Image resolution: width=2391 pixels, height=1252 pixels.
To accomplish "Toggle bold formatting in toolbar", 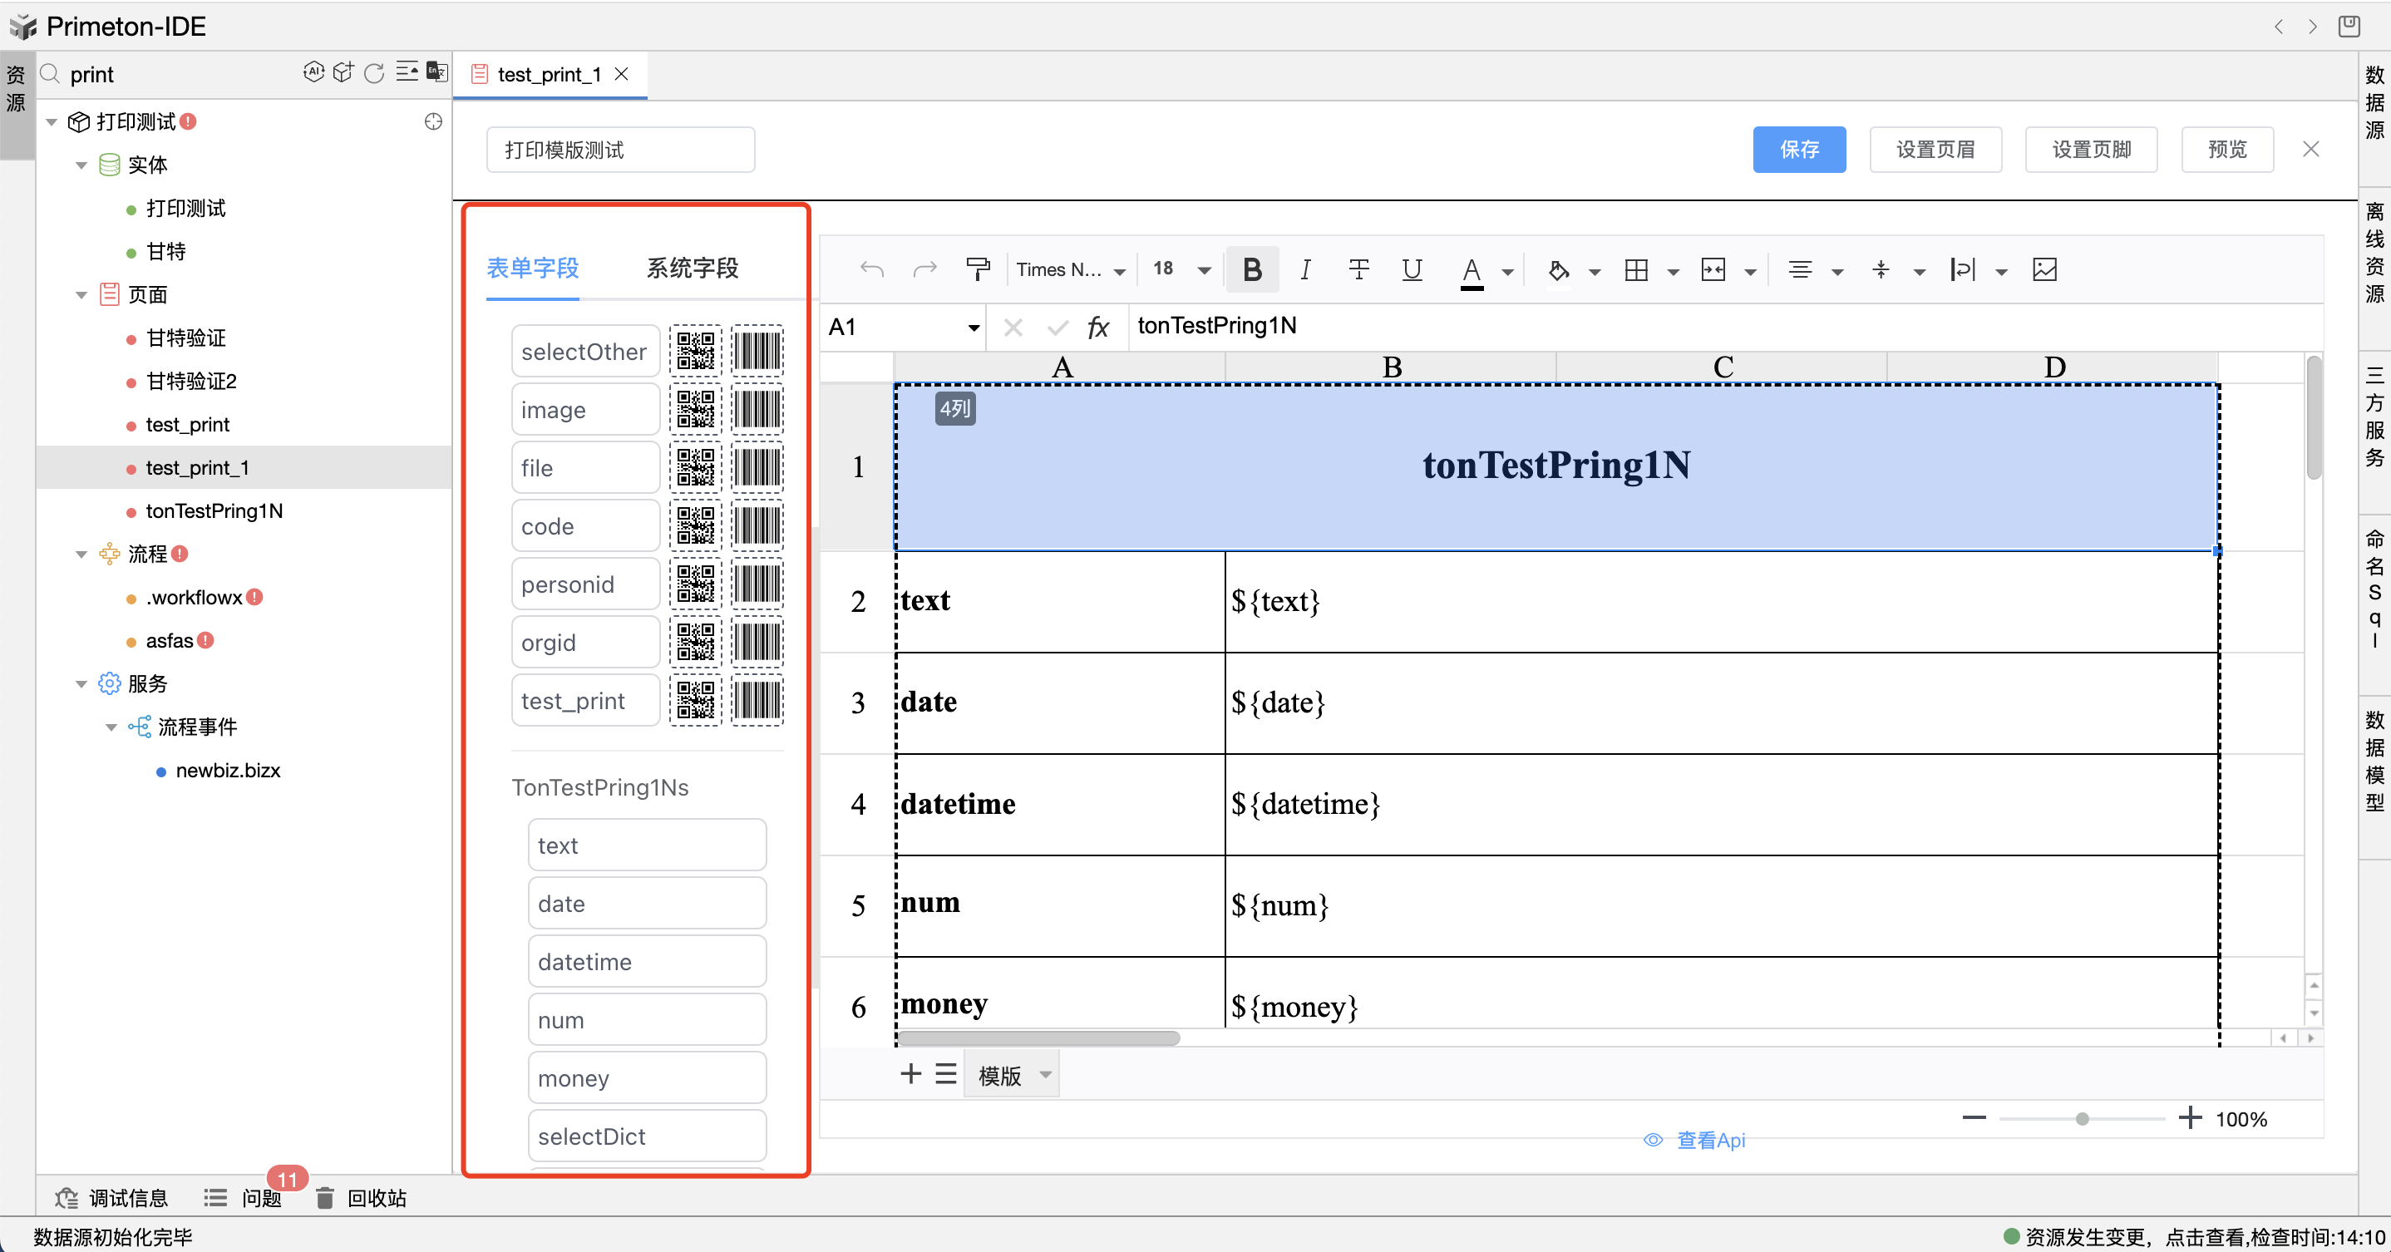I will pos(1251,270).
